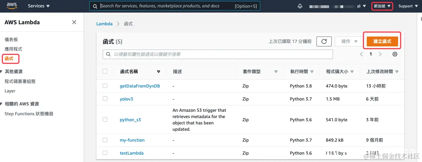Click the notifications bell icon
This screenshot has width=422, height=162.
pyautogui.click(x=300, y=6)
